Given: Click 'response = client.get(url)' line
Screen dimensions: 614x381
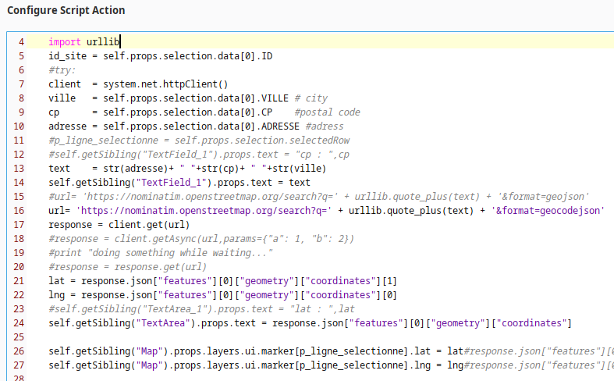Looking at the screenshot, I should point(119,225).
